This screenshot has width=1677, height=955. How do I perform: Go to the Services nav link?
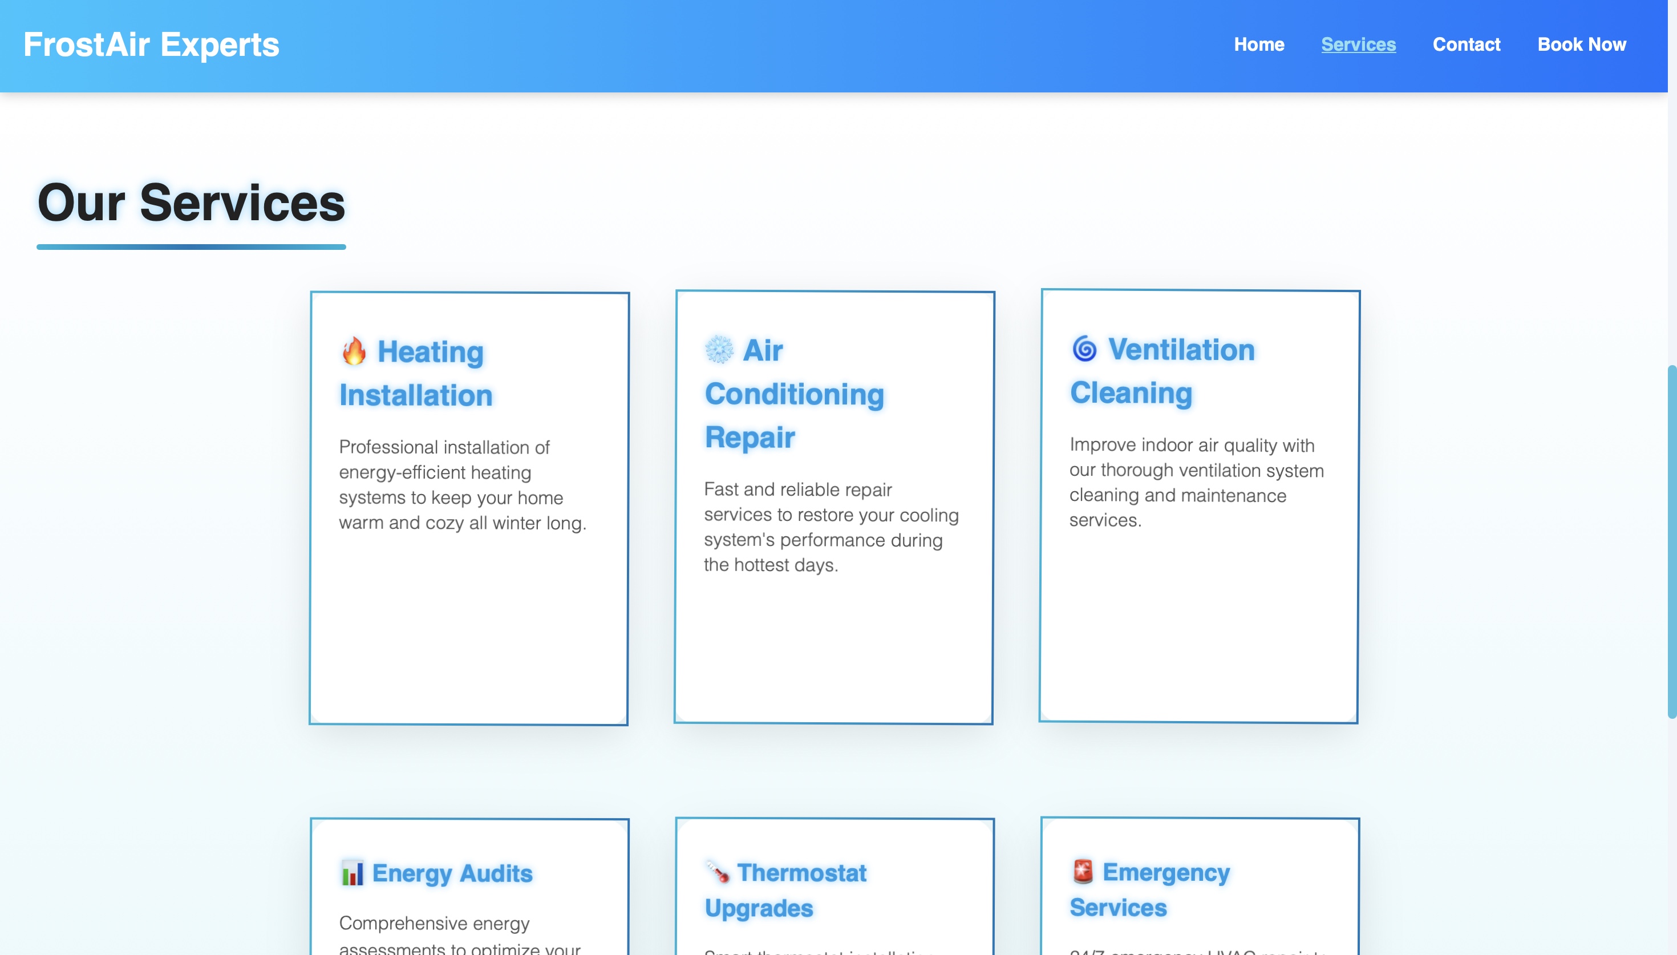1358,44
